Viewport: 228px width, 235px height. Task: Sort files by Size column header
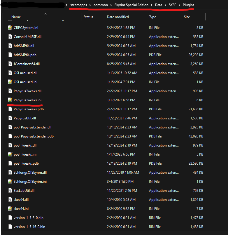click(x=187, y=17)
